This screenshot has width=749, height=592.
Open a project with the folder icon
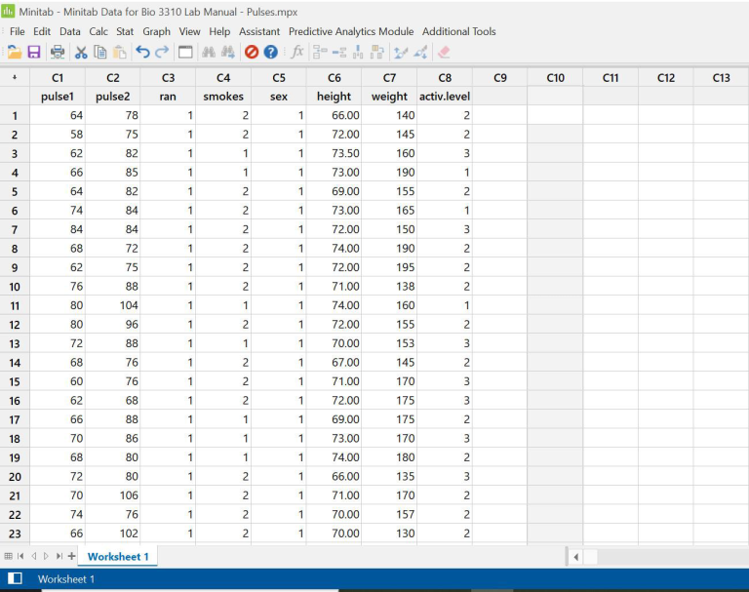(15, 52)
